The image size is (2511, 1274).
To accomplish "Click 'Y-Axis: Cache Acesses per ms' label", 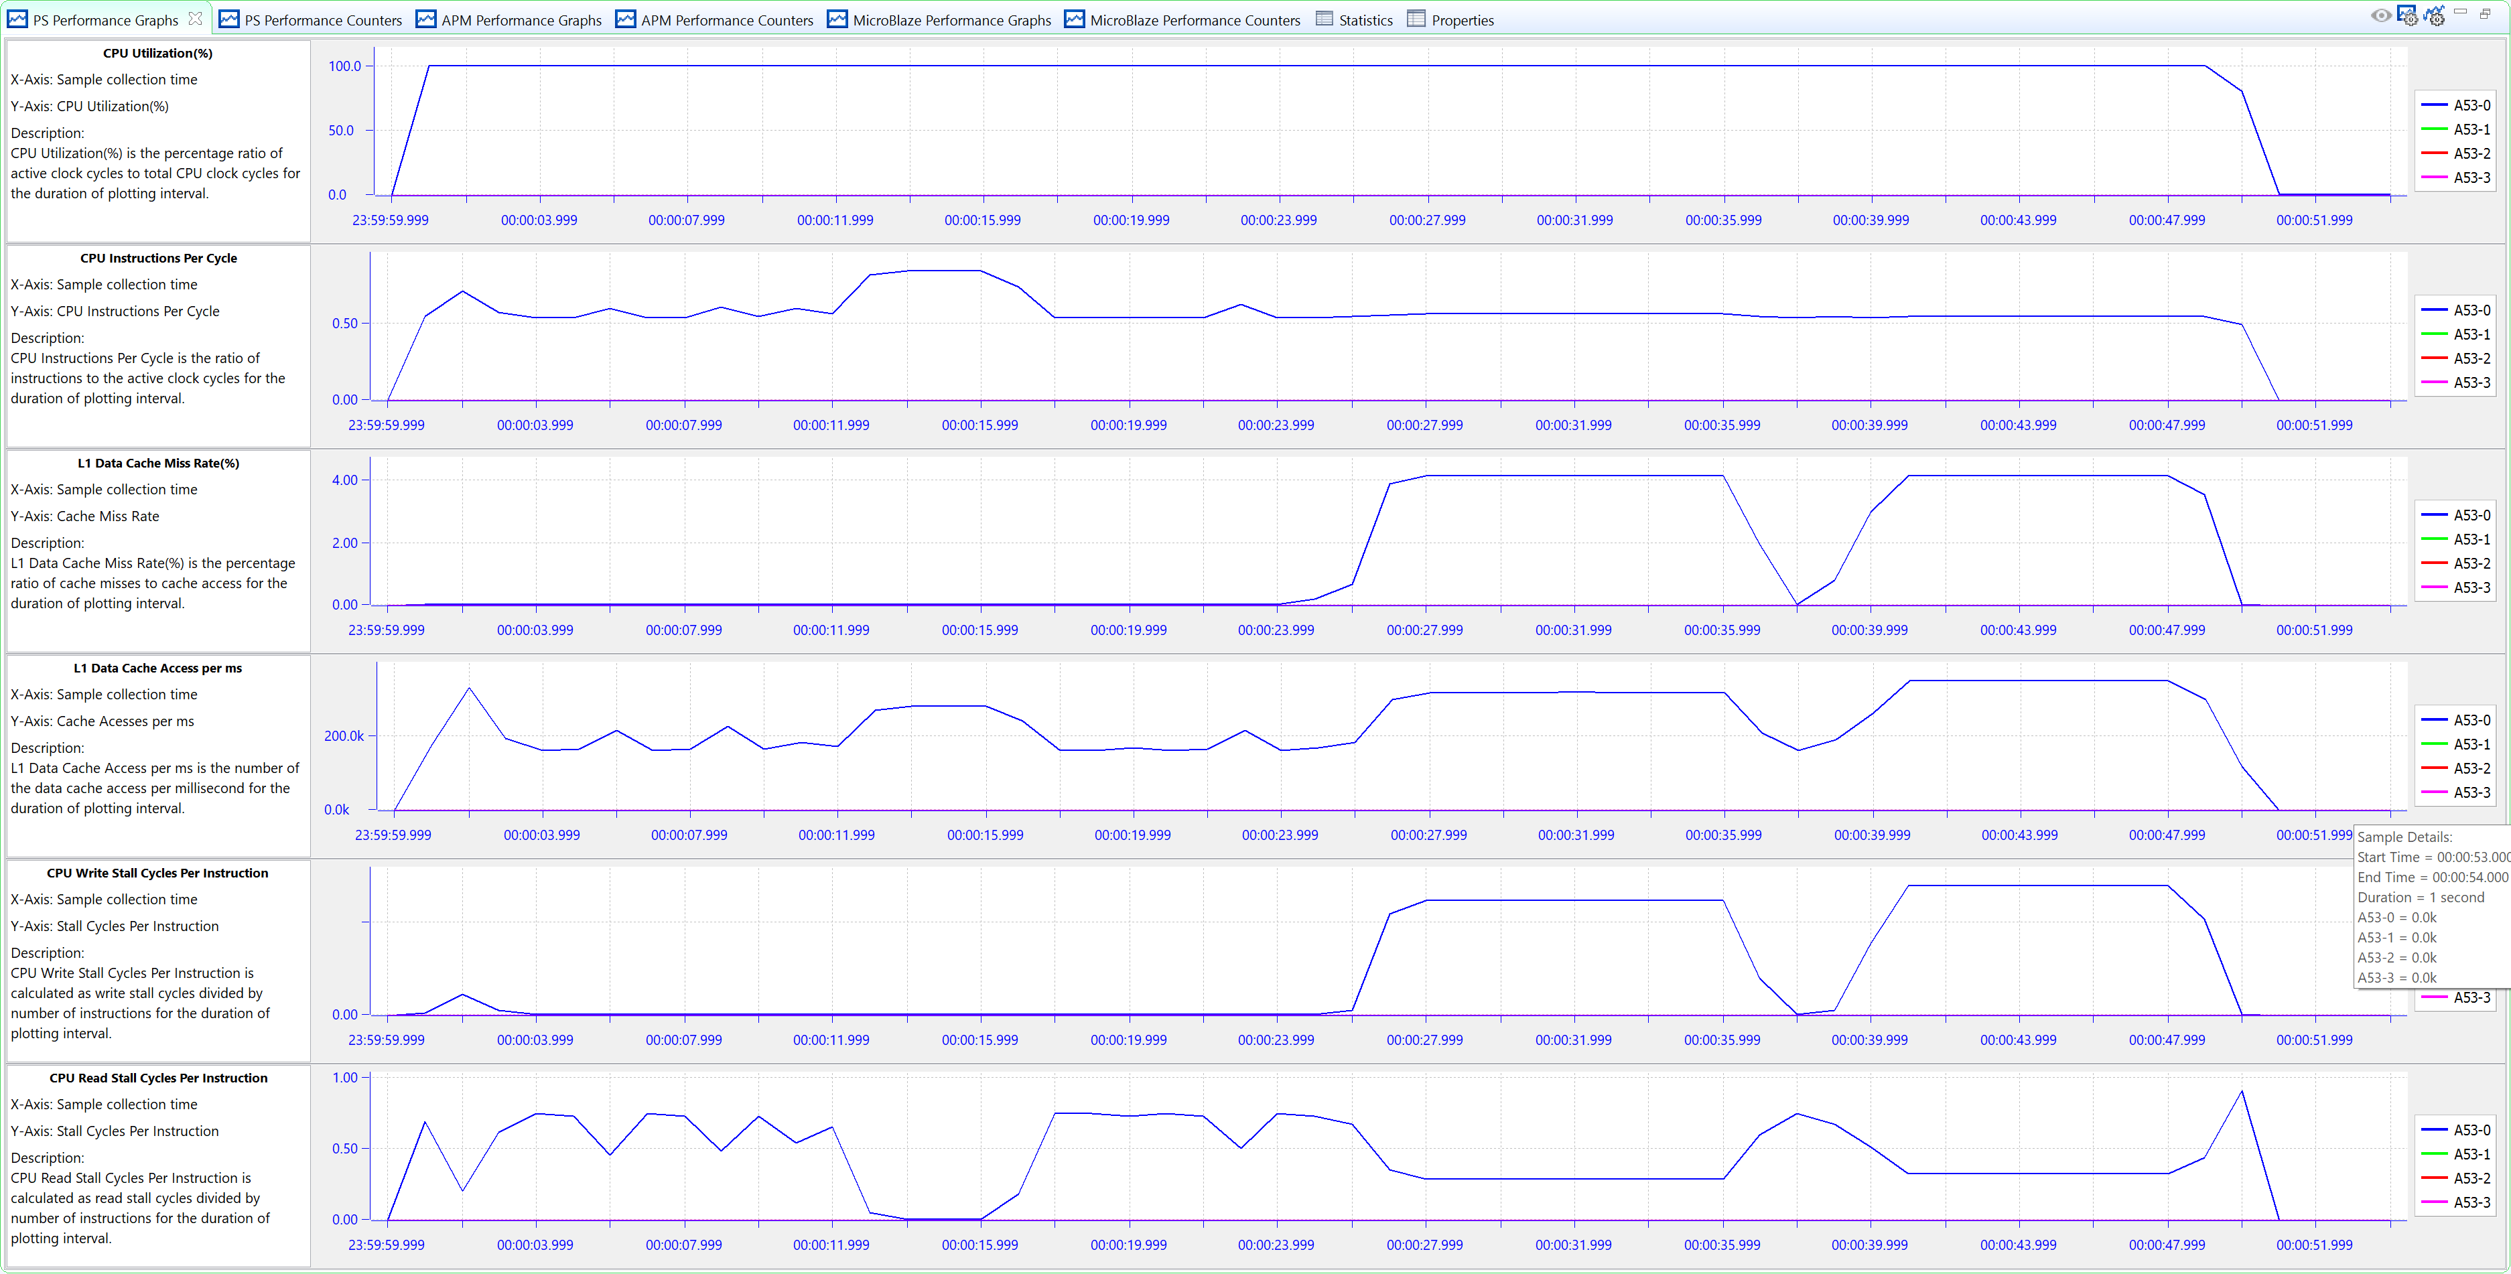I will 103,721.
